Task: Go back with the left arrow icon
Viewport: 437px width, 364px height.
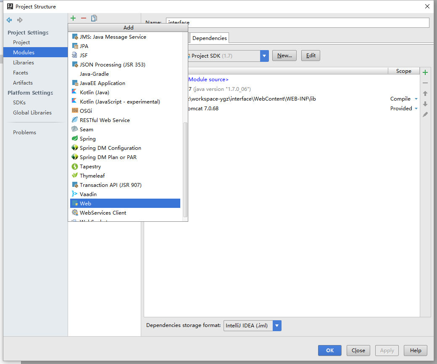Action: click(9, 20)
